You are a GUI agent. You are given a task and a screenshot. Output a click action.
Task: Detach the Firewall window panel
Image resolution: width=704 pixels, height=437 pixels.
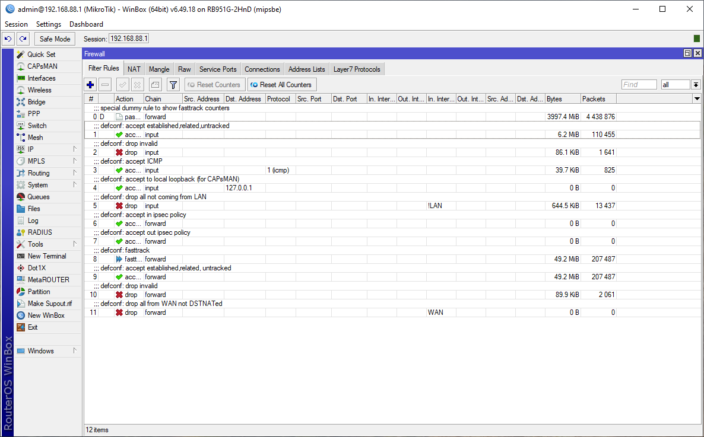click(x=687, y=53)
